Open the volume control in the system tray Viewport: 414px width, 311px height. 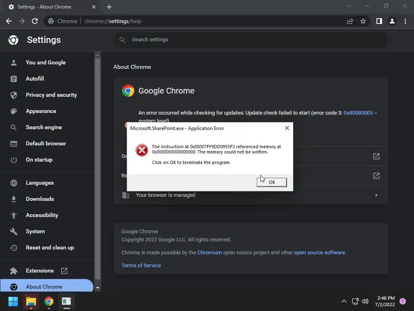pyautogui.click(x=365, y=301)
